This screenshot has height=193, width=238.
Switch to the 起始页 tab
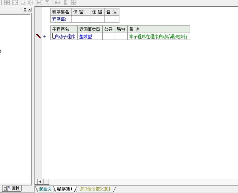tap(45, 189)
